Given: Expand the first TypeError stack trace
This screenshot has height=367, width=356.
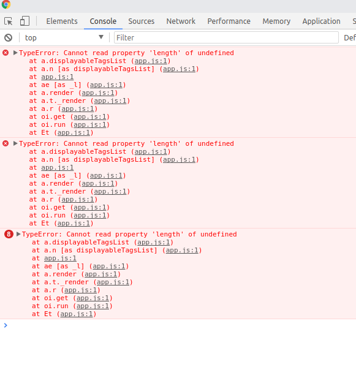Looking at the screenshot, I should click(15, 53).
